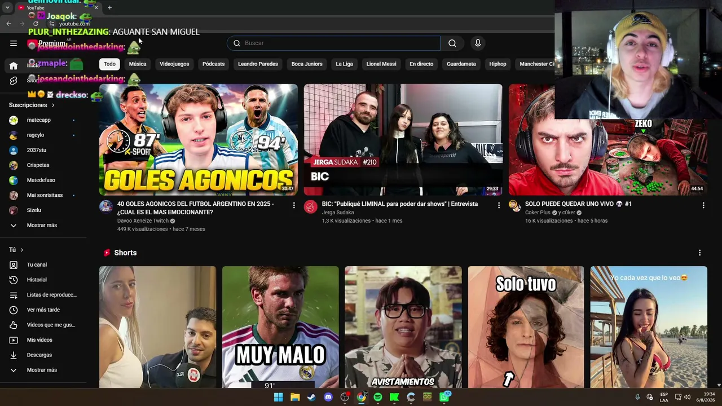Open the MUY MALO Short
Screen dimensions: 722x406
coord(280,327)
